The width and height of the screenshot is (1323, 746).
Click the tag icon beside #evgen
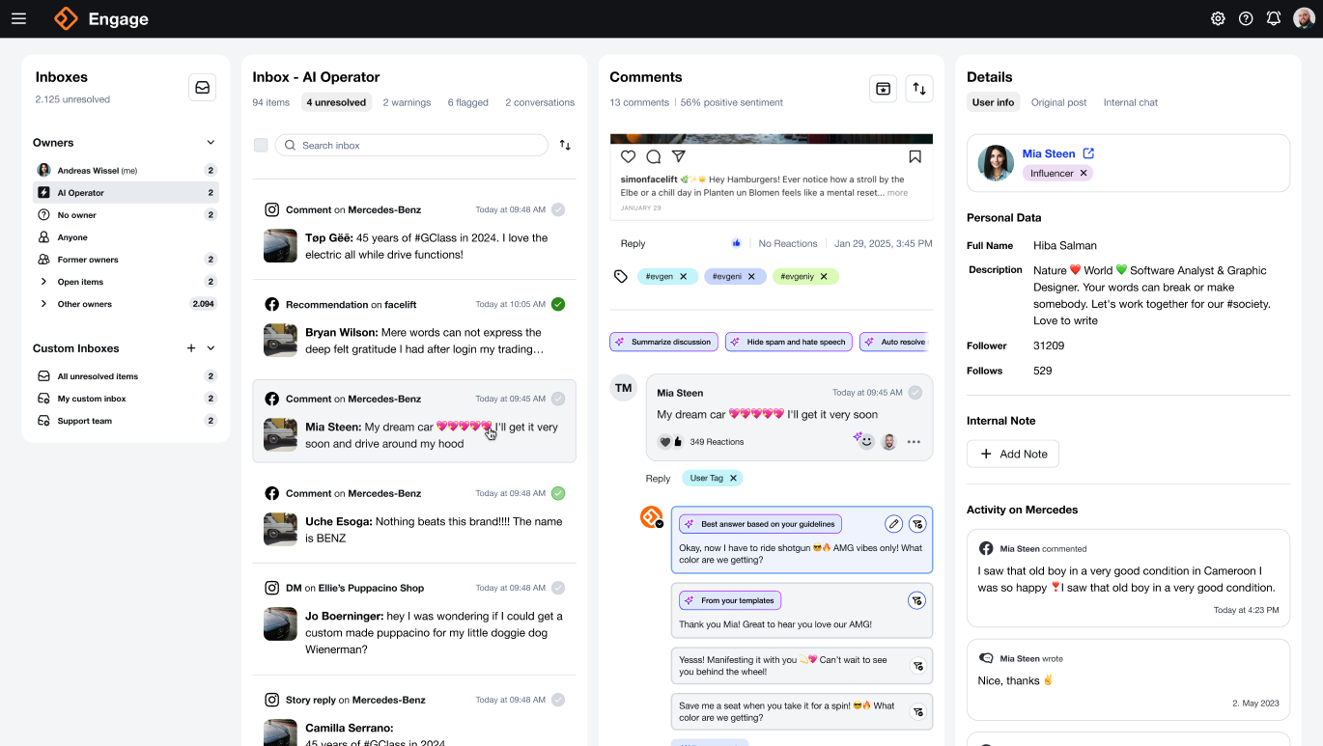(x=621, y=276)
